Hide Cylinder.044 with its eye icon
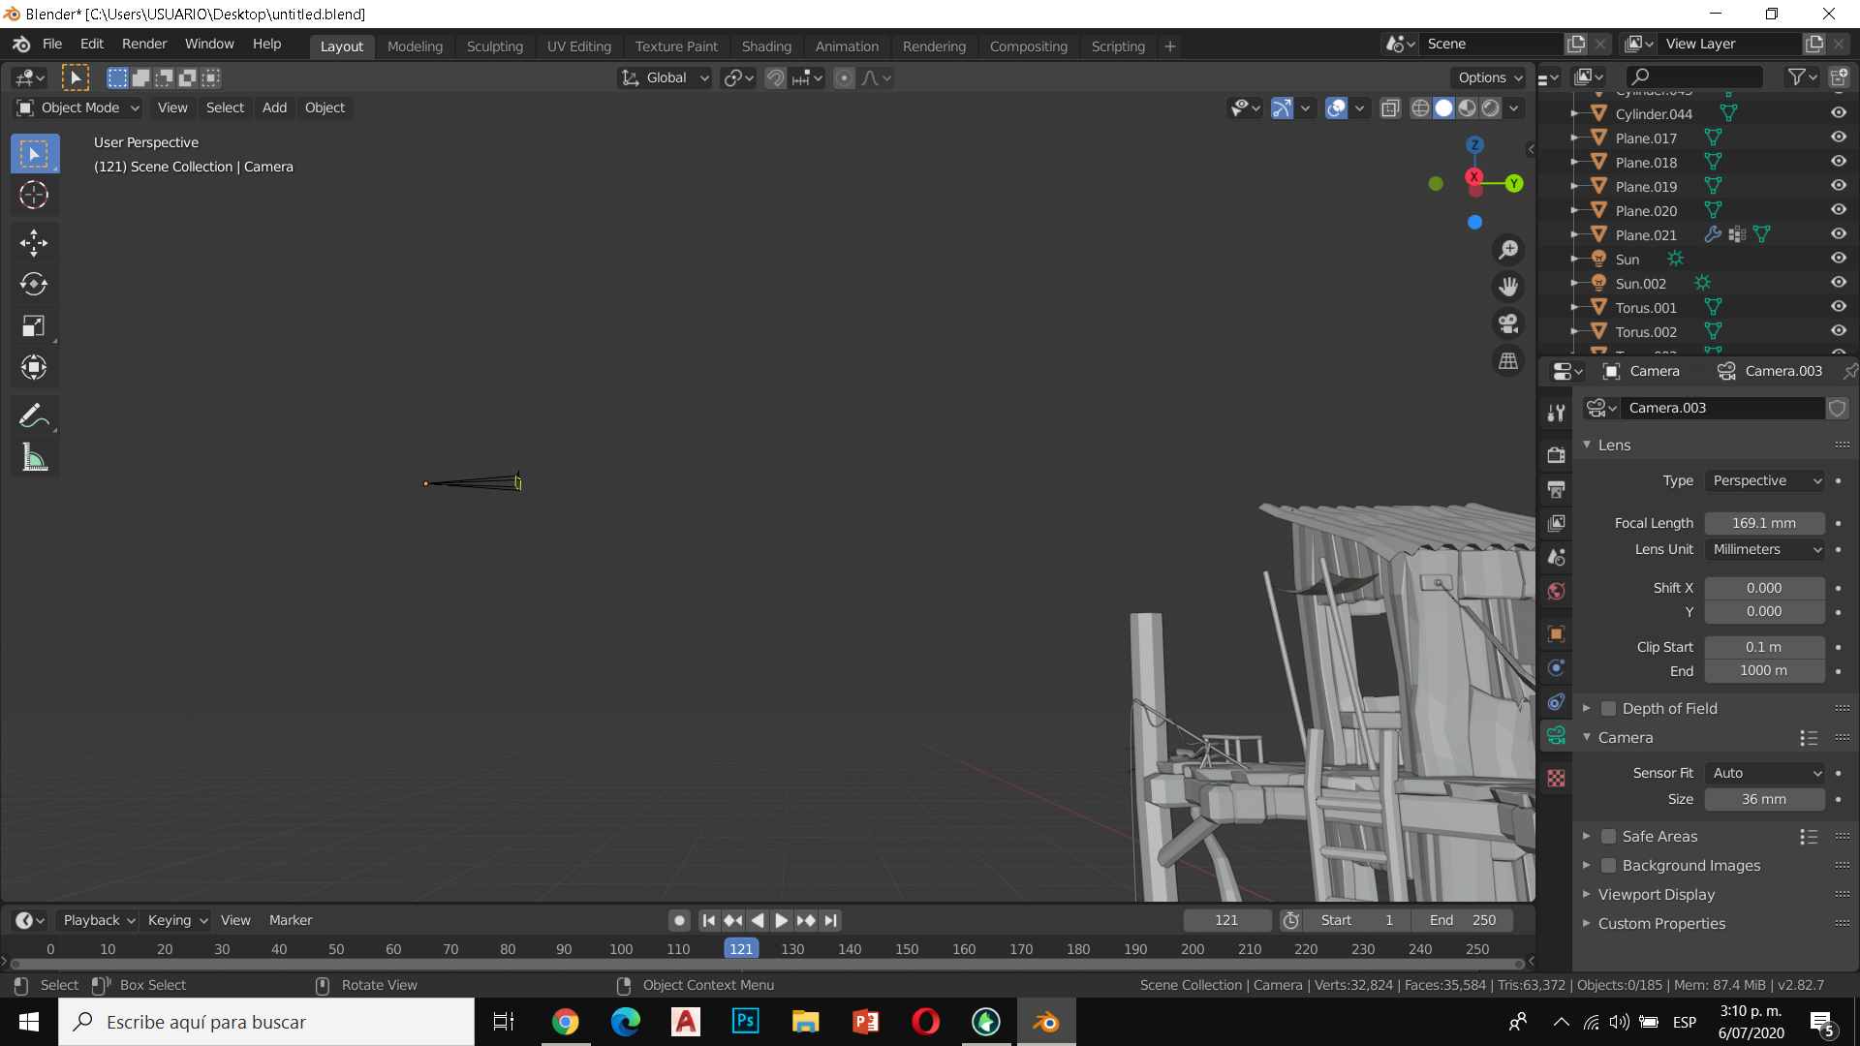The width and height of the screenshot is (1860, 1046). click(1838, 113)
